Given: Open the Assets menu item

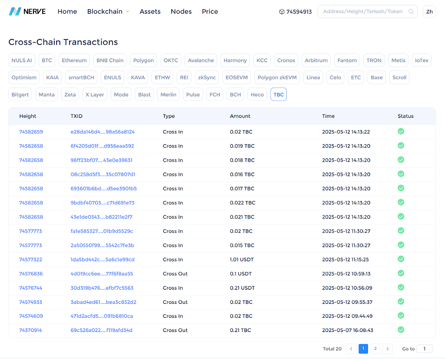Looking at the screenshot, I should 150,11.
